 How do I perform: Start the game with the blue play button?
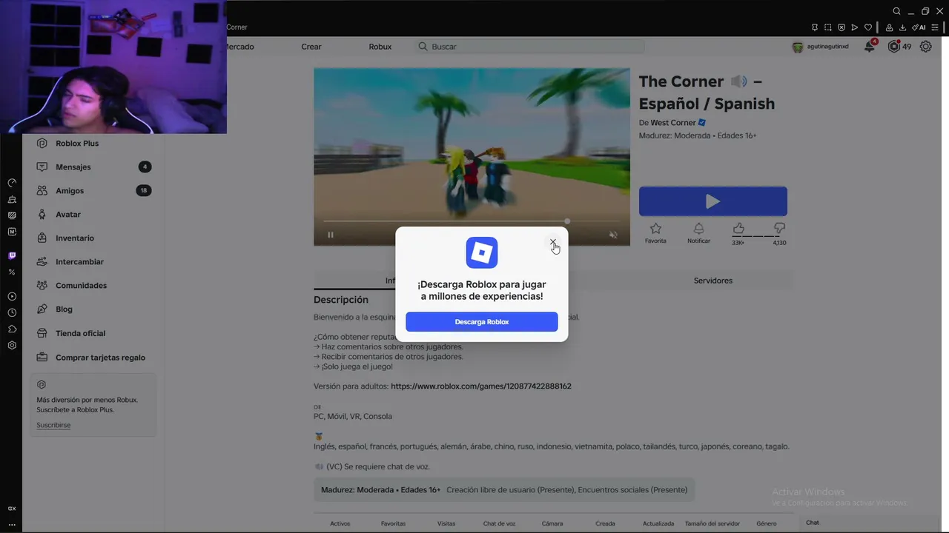point(713,201)
